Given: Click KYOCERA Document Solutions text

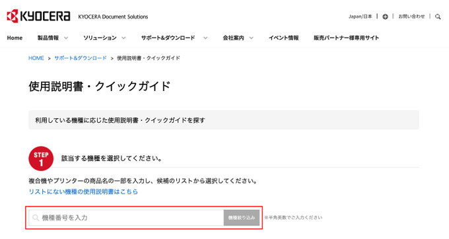Looking at the screenshot, I should point(113,17).
